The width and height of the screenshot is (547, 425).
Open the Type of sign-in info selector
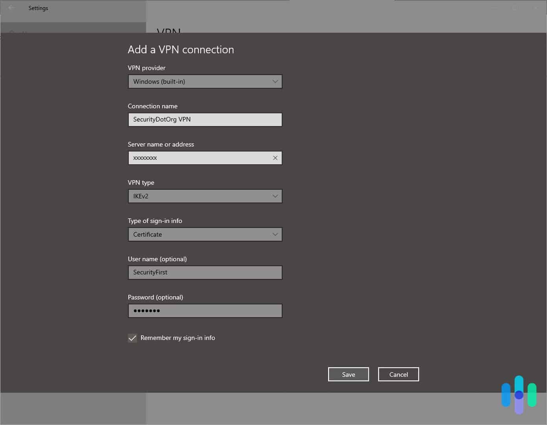coord(205,234)
